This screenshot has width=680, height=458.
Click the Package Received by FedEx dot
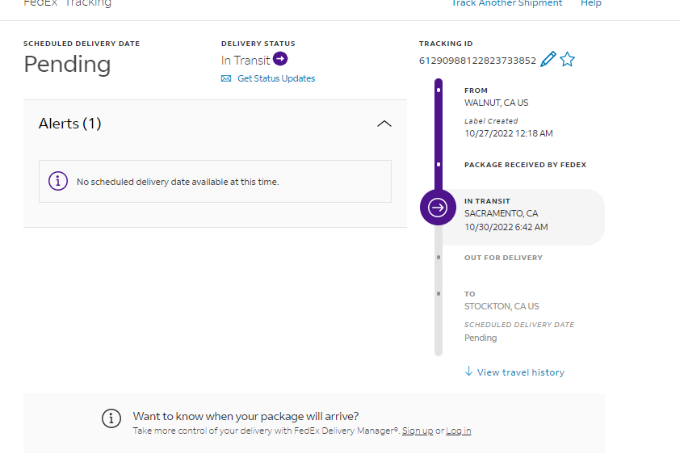[439, 164]
